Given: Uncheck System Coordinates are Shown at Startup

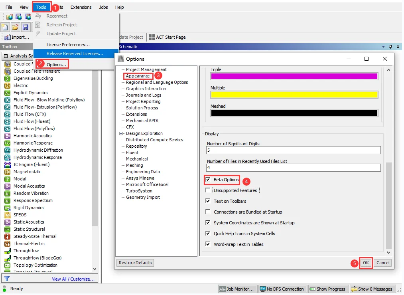Looking at the screenshot, I should pos(208,222).
